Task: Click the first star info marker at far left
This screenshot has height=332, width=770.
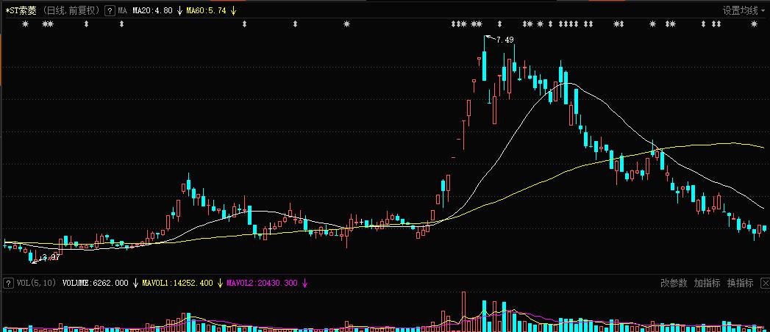Action: click(x=26, y=24)
